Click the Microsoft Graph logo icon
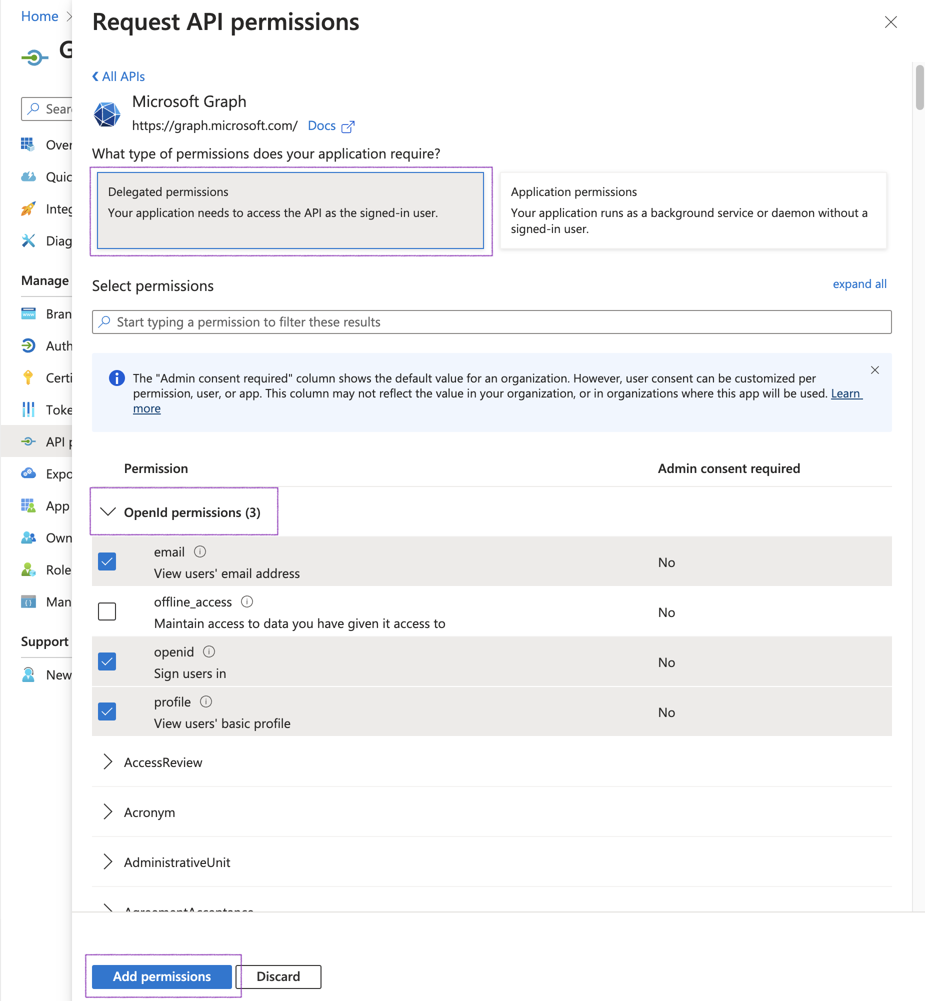This screenshot has height=1001, width=925. (x=107, y=114)
